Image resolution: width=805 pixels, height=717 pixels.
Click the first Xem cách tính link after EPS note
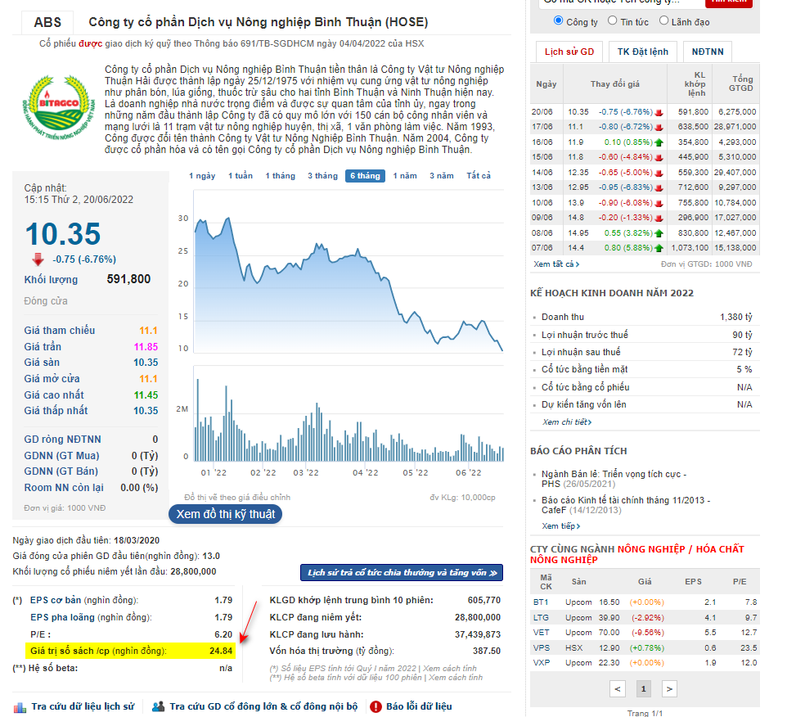tap(450, 669)
